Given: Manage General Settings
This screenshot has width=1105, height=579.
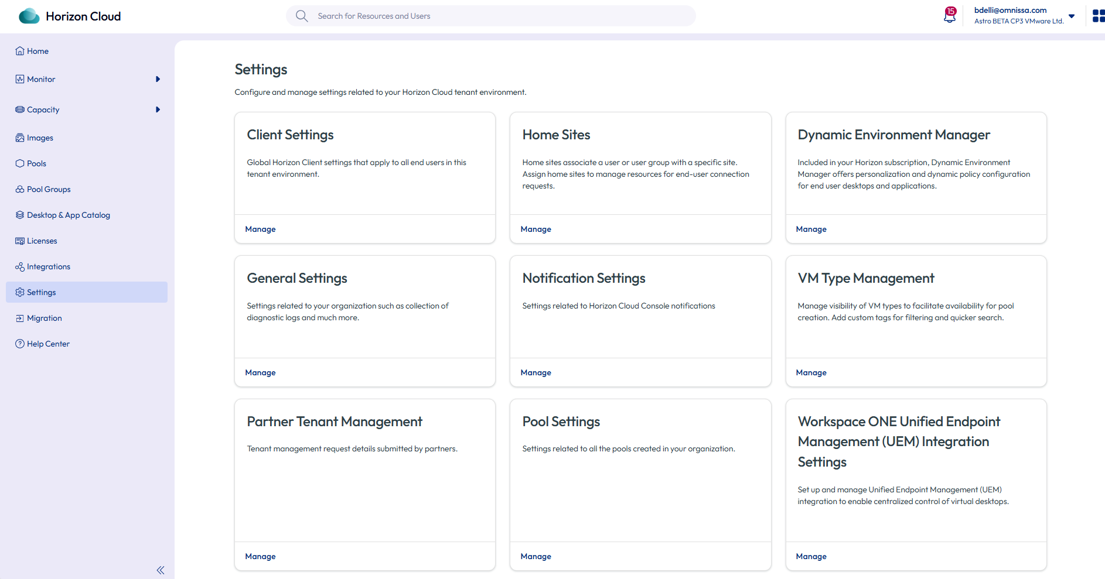Looking at the screenshot, I should (x=260, y=372).
